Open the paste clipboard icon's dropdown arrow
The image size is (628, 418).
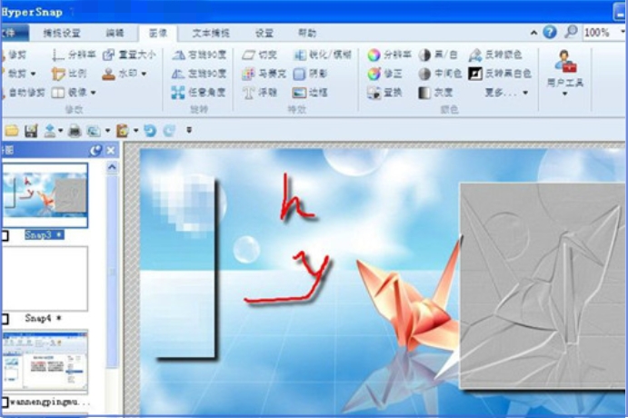click(x=135, y=131)
